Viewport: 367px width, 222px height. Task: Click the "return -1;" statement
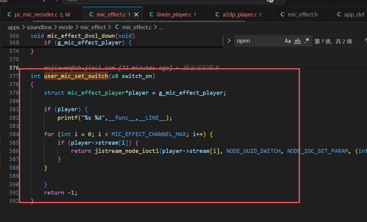pyautogui.click(x=61, y=193)
